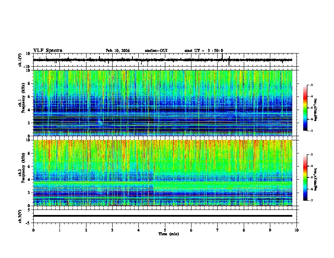The height and width of the screenshot is (258, 334).
Task: Click the "-3" label on ch.2 colorbar
Action: [x=311, y=155]
